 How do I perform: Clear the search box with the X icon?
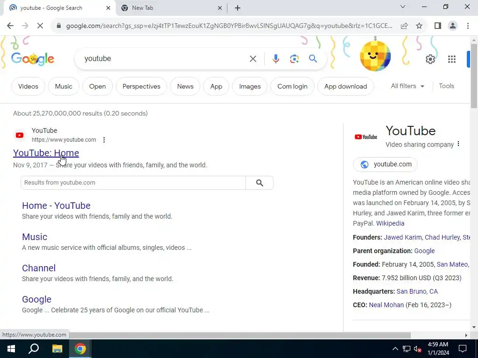pos(253,59)
